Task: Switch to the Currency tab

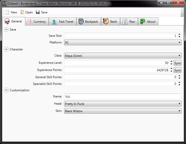Action: click(37, 22)
